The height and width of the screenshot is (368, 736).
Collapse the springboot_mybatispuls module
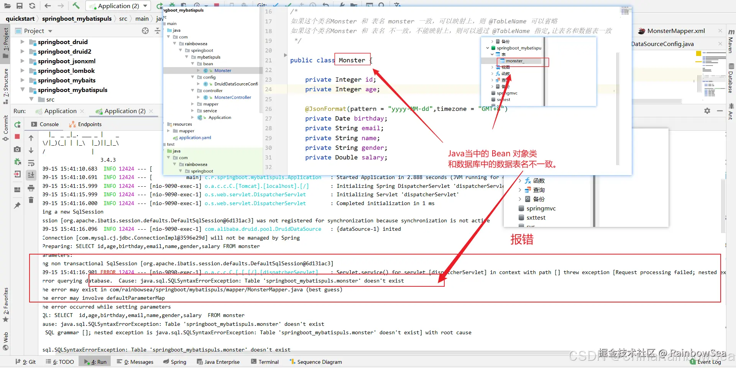[22, 90]
